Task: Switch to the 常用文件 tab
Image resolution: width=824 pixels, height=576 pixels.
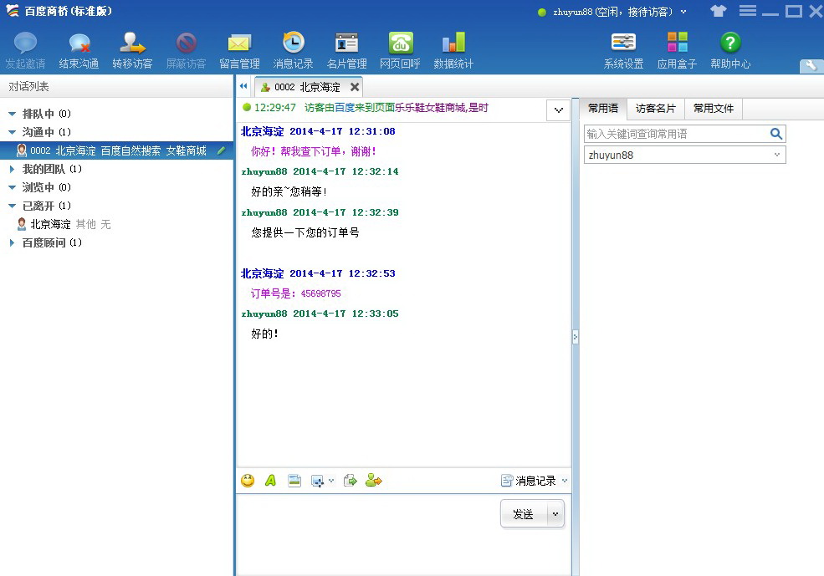Action: pyautogui.click(x=714, y=108)
